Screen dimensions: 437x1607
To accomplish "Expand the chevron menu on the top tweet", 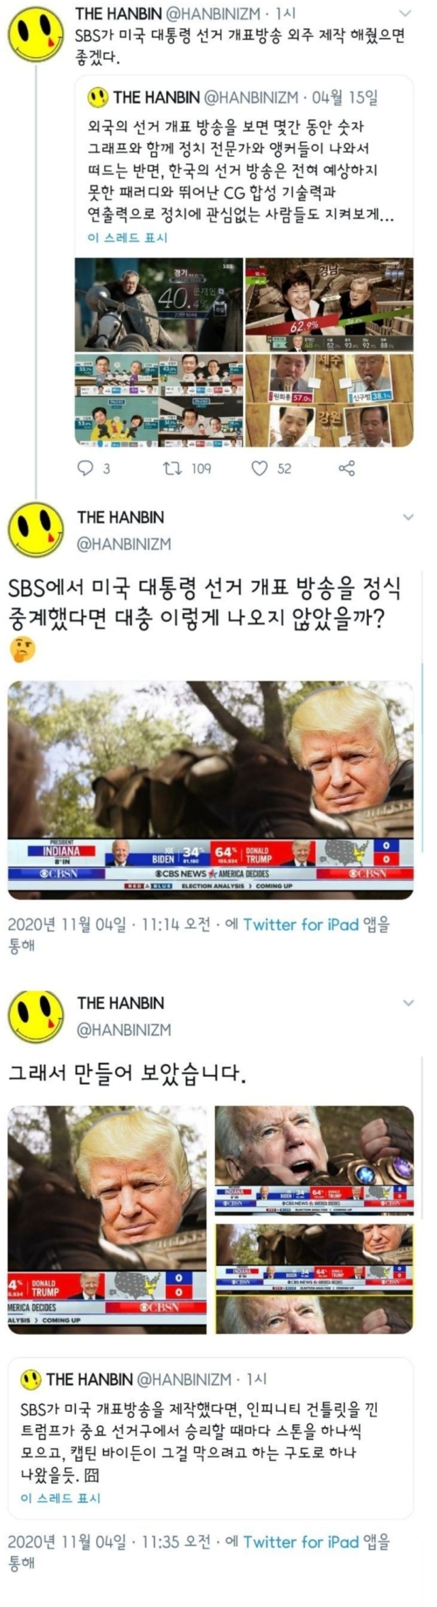I will coord(405,14).
